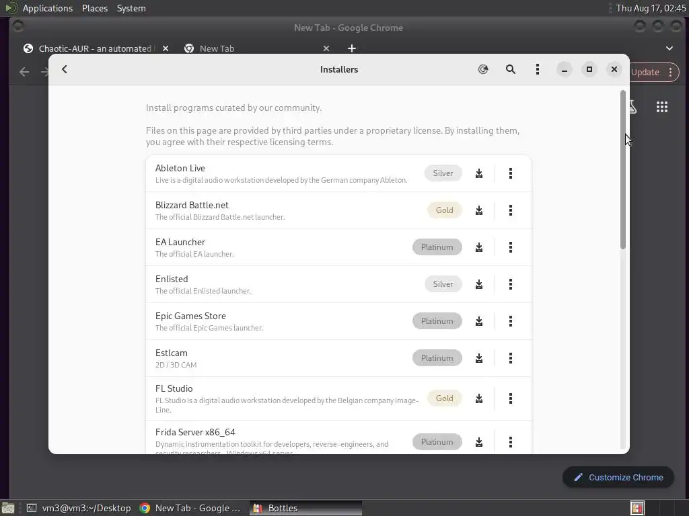Click Platinum badge for Epic Games Store
The image size is (689, 516).
[x=437, y=321]
